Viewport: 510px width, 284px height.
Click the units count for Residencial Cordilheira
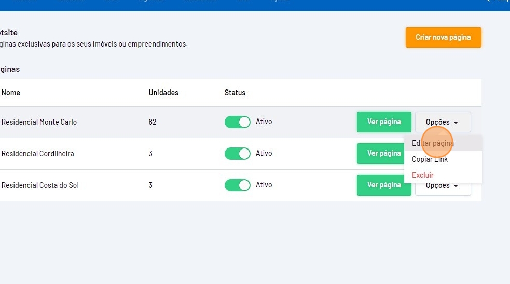(x=150, y=154)
